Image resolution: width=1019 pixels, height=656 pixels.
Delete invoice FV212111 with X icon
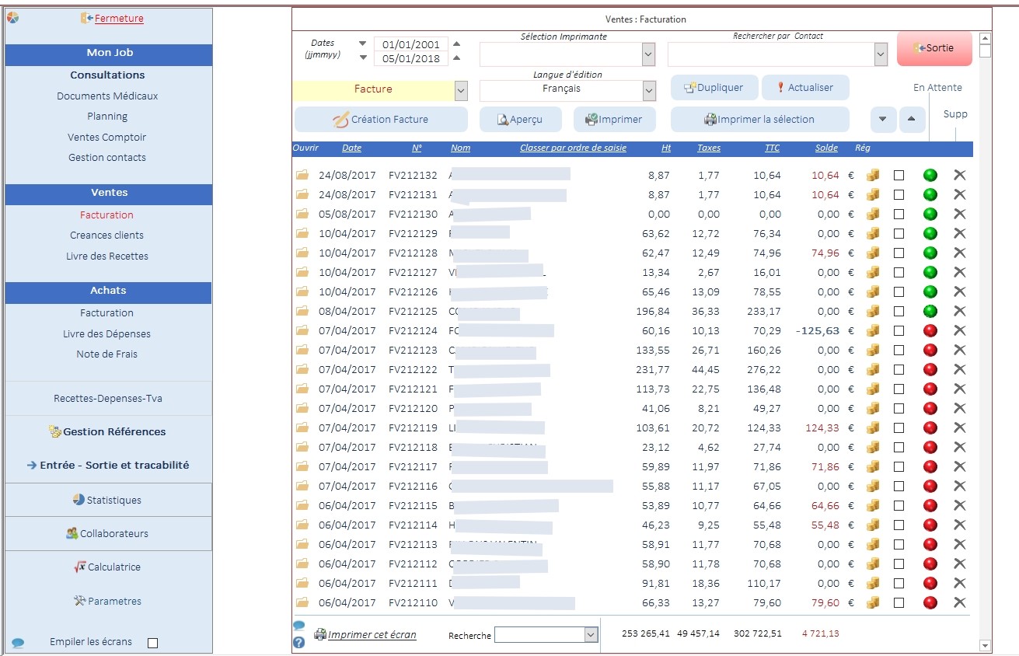pyautogui.click(x=960, y=583)
